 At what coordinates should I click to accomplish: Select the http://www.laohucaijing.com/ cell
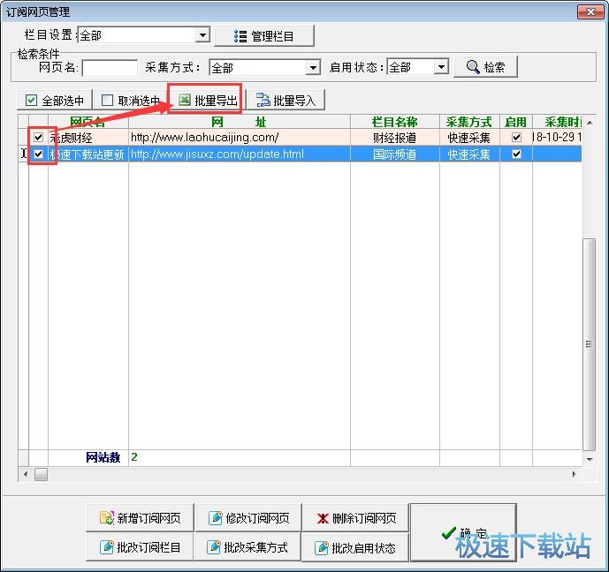(x=240, y=138)
